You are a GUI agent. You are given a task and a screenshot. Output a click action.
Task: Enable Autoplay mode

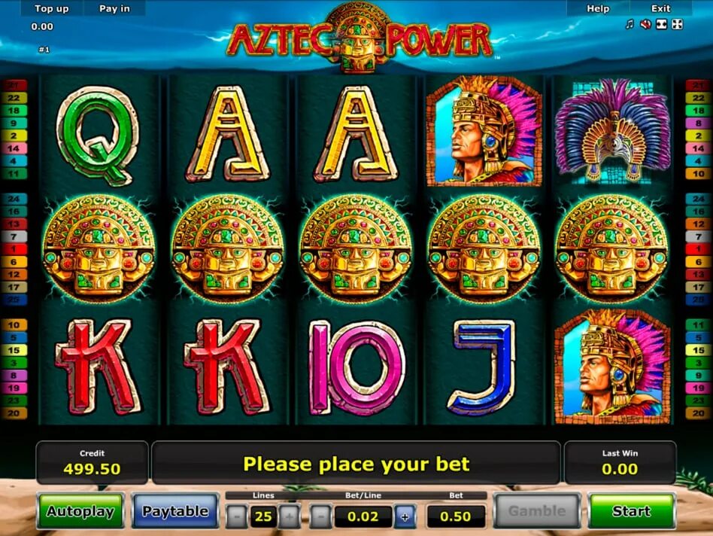point(80,511)
